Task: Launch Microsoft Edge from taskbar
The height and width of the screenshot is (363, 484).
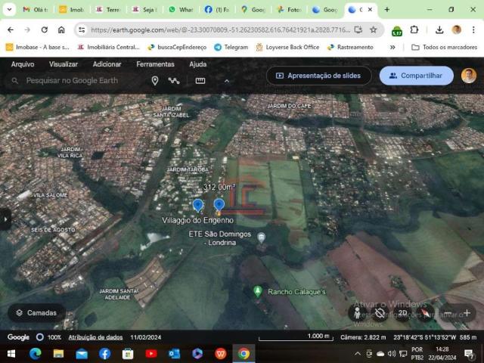Action: [x=36, y=354]
